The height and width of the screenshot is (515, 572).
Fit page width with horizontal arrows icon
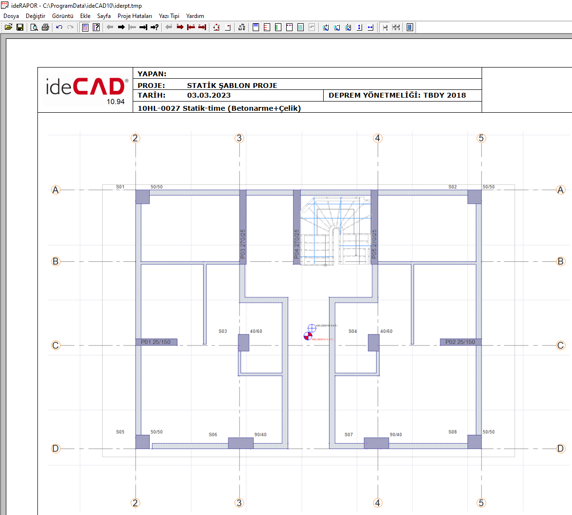[x=370, y=27]
